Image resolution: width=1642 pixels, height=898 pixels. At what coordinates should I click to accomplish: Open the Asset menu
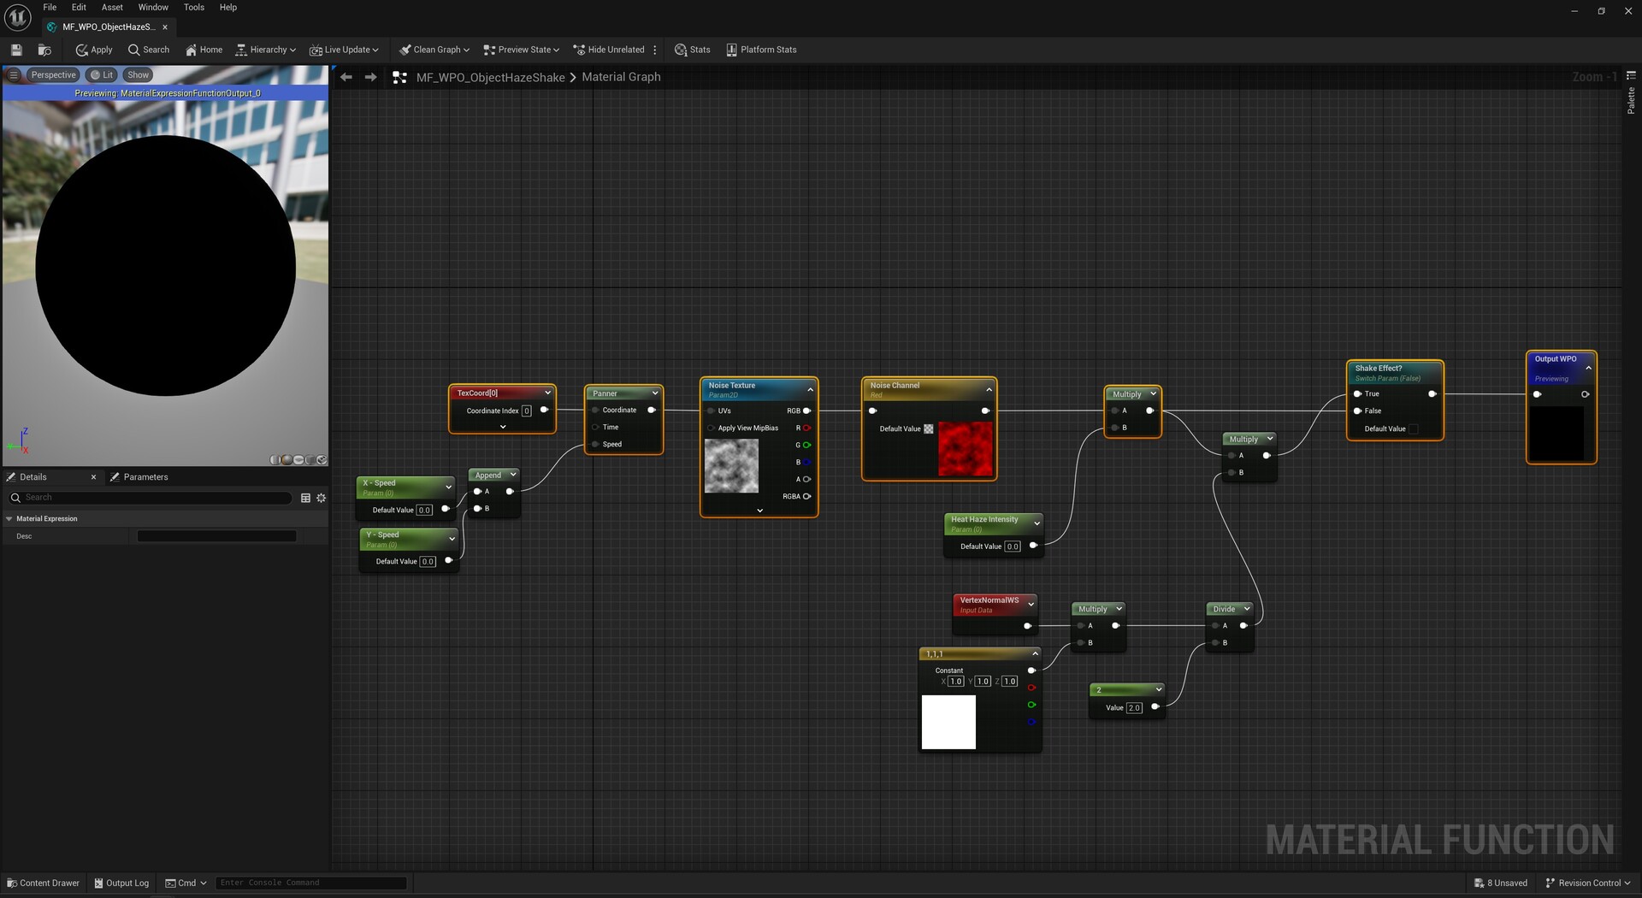[112, 7]
